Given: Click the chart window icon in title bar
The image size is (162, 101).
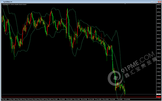Looking at the screenshot, I should [x=2, y=2].
